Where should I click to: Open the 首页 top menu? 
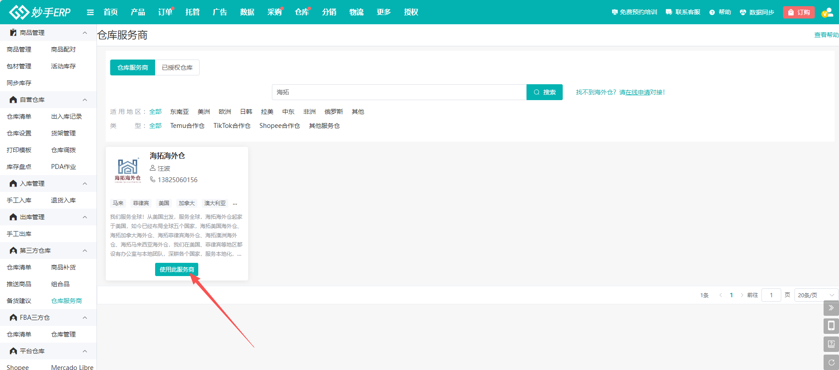(111, 12)
